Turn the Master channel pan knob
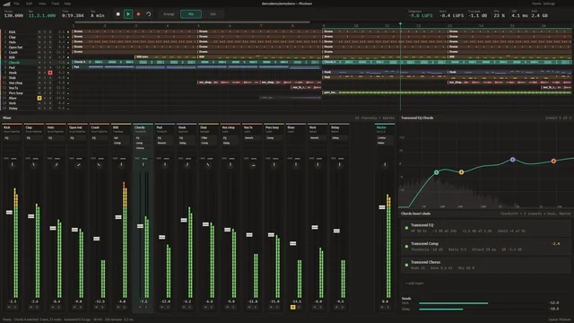The height and width of the screenshot is (323, 574). click(x=385, y=165)
